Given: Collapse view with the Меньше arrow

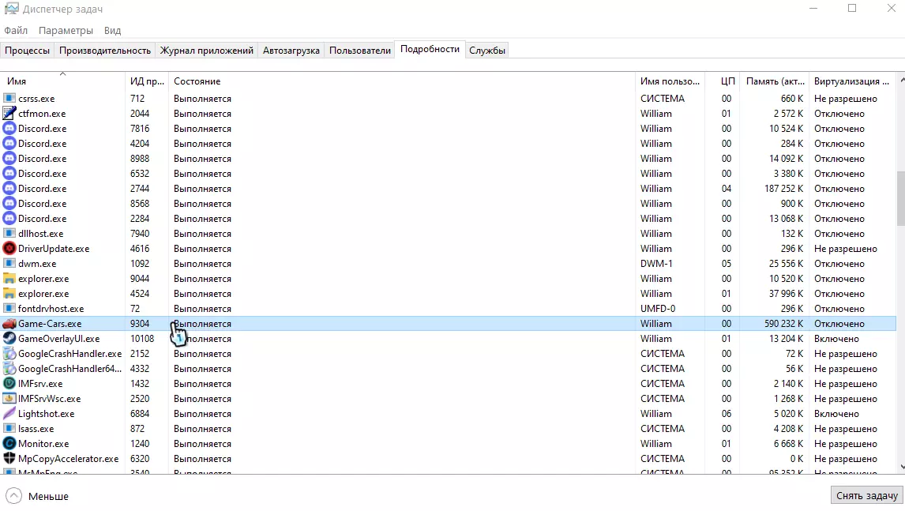Looking at the screenshot, I should pos(14,496).
